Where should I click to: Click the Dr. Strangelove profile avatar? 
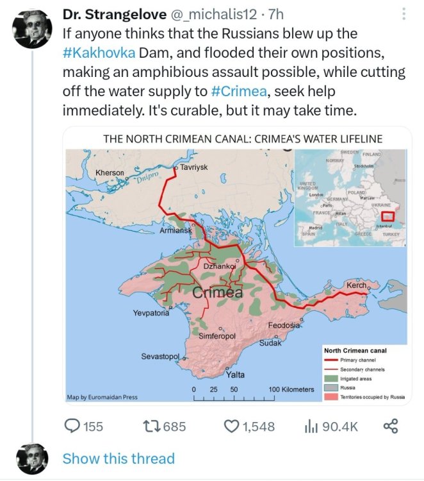point(32,30)
